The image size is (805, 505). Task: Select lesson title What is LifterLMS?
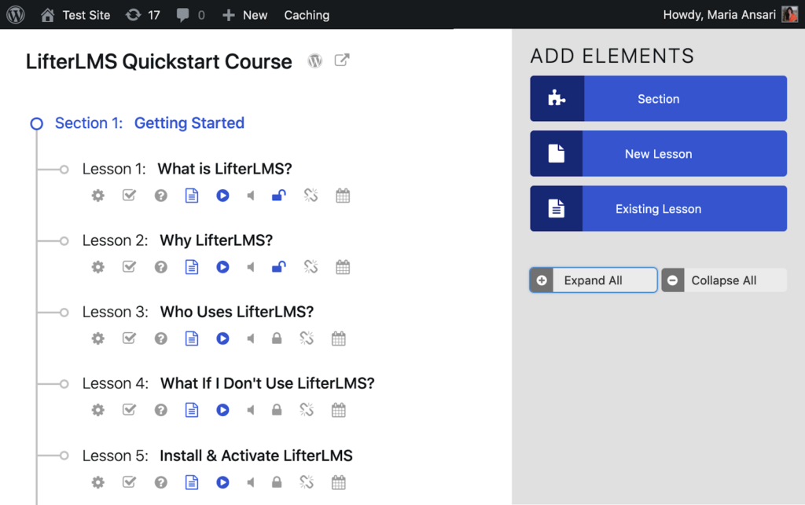coord(224,169)
